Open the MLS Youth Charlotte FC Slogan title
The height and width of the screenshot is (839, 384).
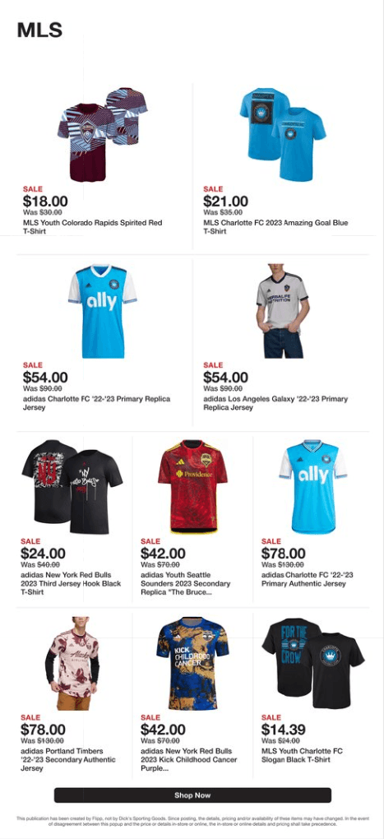click(302, 755)
